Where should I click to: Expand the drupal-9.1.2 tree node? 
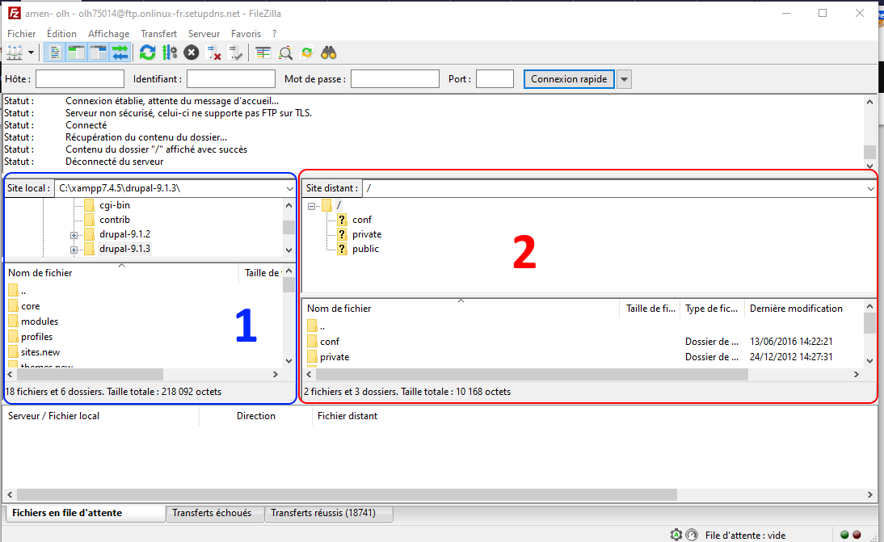(x=74, y=234)
